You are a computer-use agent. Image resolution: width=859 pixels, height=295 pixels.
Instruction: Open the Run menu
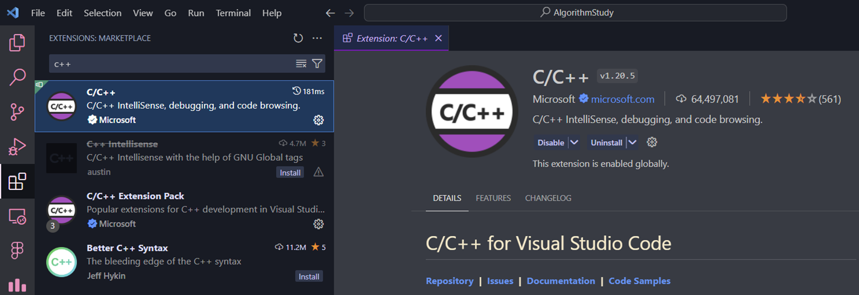[x=196, y=13]
